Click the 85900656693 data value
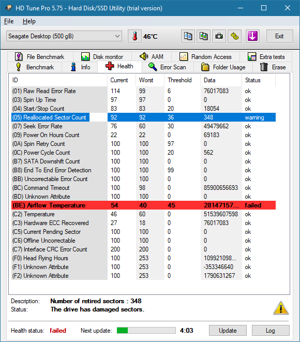Viewport: 300px width, 342px height. tap(221, 188)
